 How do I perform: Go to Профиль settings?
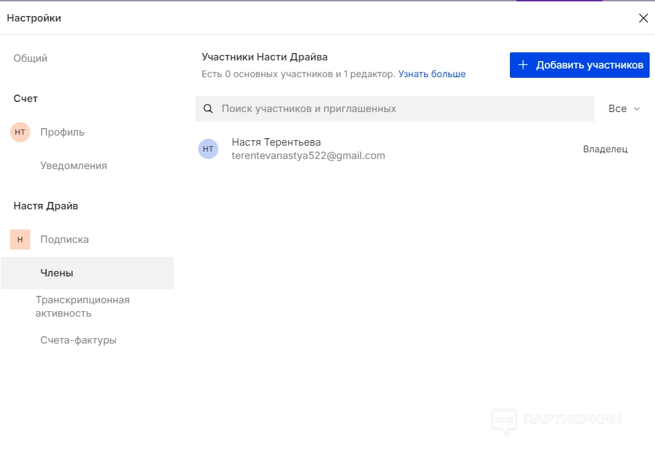(x=62, y=132)
